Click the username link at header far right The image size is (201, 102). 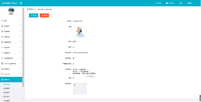pos(190,3)
